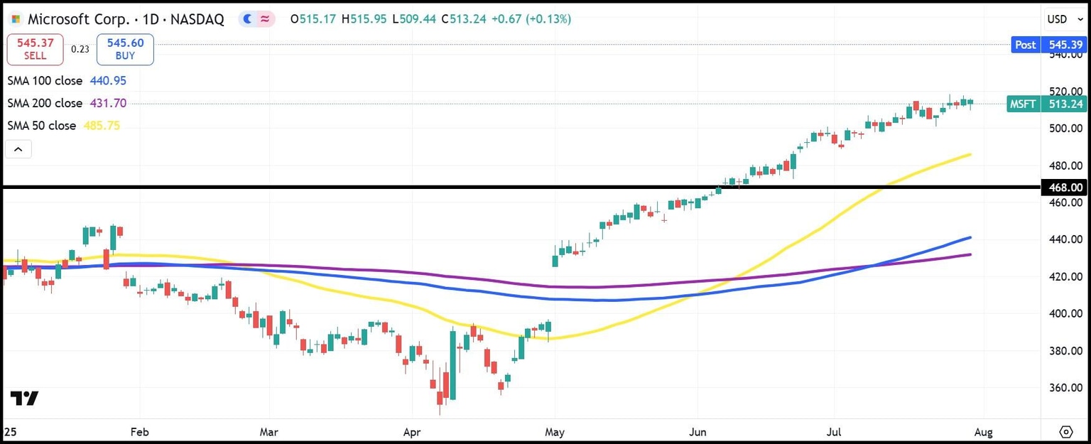Click the post-market value 545.39
This screenshot has width=1091, height=444.
[x=1065, y=44]
